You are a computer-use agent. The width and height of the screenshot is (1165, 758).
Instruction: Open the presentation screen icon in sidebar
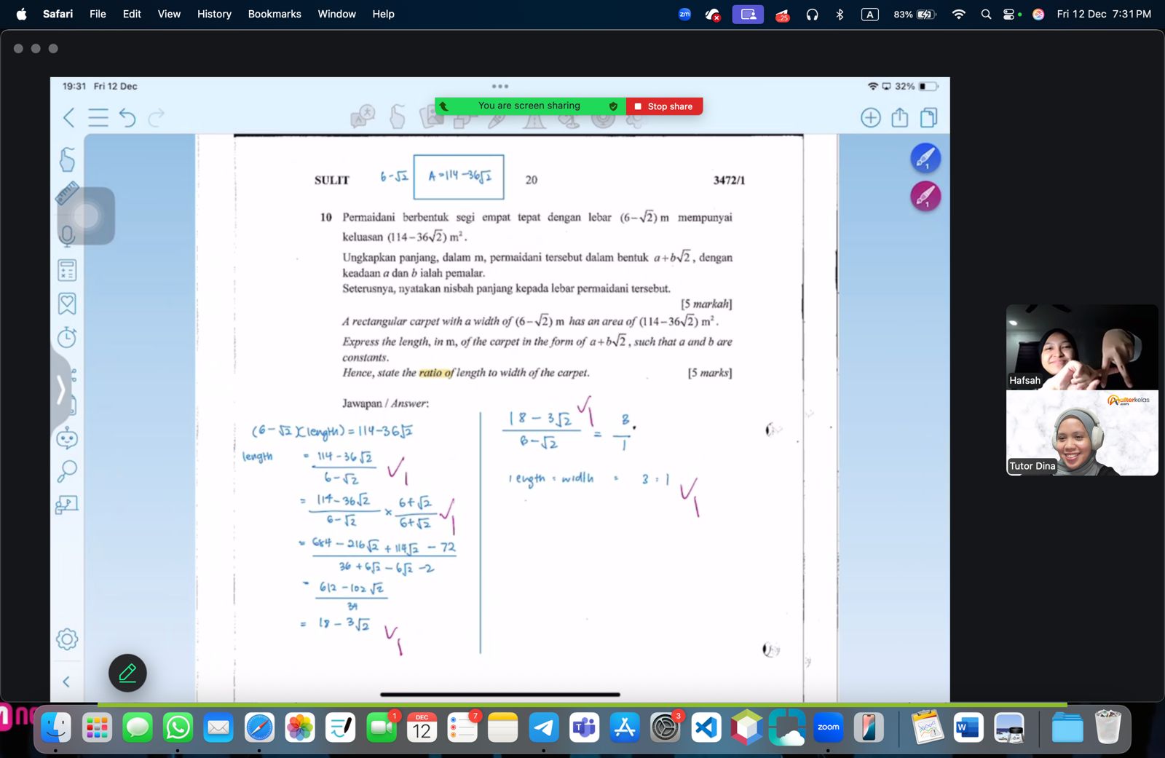click(x=67, y=505)
